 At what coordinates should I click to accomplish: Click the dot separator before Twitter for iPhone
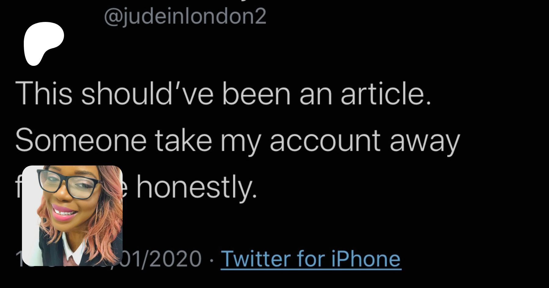[211, 260]
